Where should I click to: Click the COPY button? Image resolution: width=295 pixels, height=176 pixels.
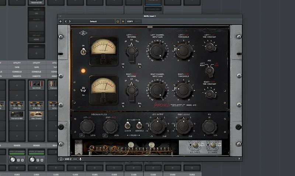[130, 21]
